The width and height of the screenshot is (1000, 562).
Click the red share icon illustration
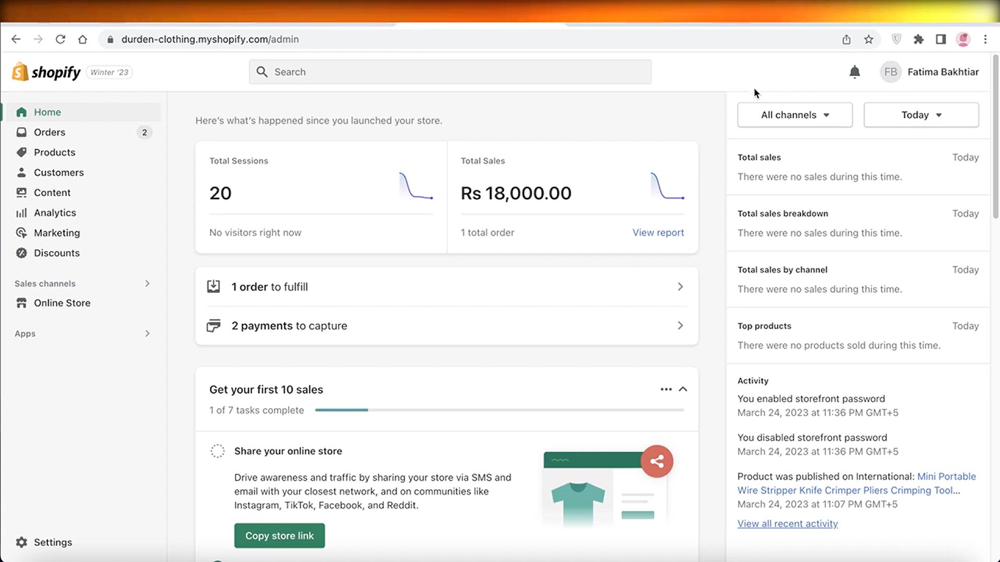657,461
